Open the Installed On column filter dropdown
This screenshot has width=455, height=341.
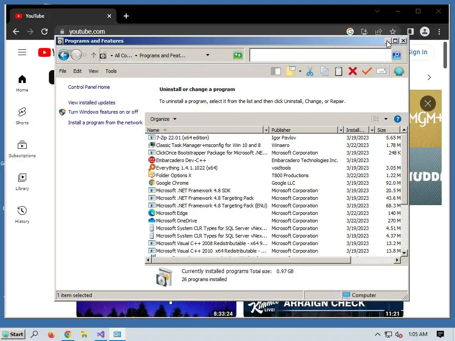[x=372, y=130]
